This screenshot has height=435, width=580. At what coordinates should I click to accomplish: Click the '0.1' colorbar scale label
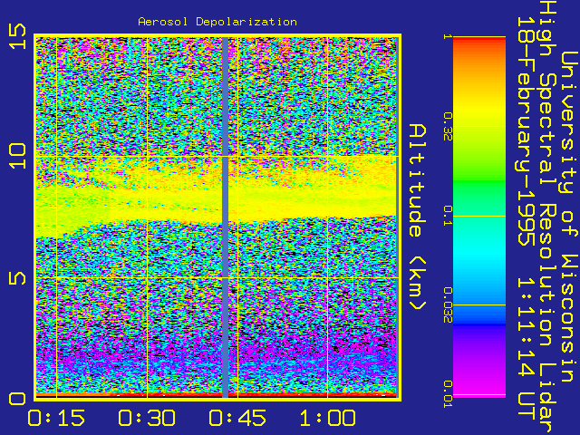pos(448,216)
